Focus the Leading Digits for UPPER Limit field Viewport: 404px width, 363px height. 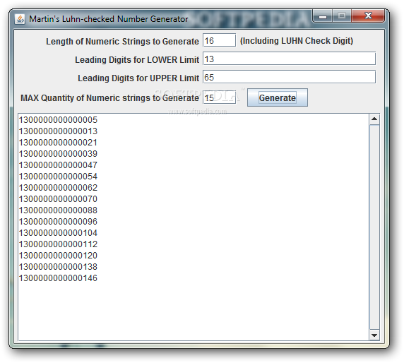tap(289, 77)
